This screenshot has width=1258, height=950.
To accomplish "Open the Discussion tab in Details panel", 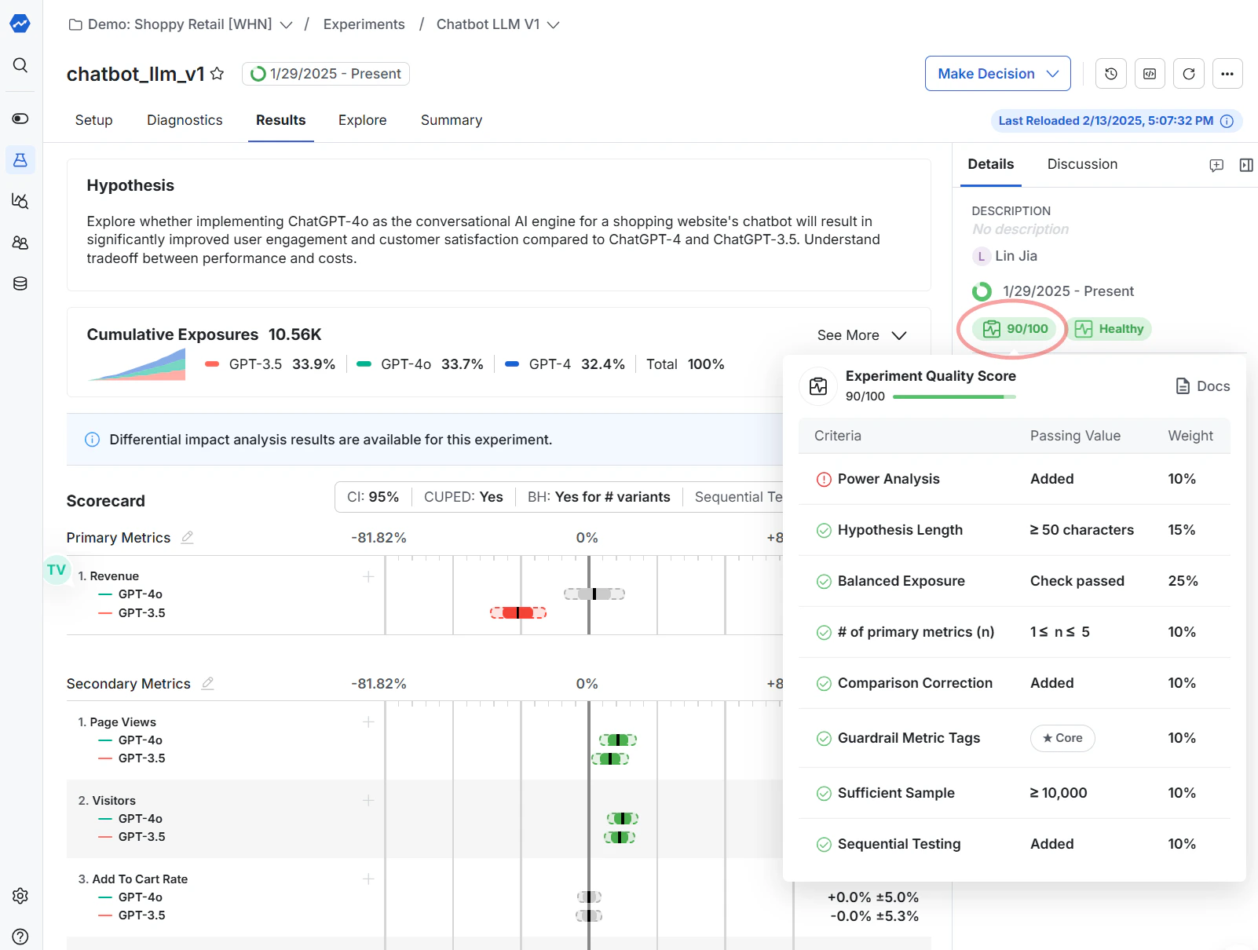I will [1082, 164].
